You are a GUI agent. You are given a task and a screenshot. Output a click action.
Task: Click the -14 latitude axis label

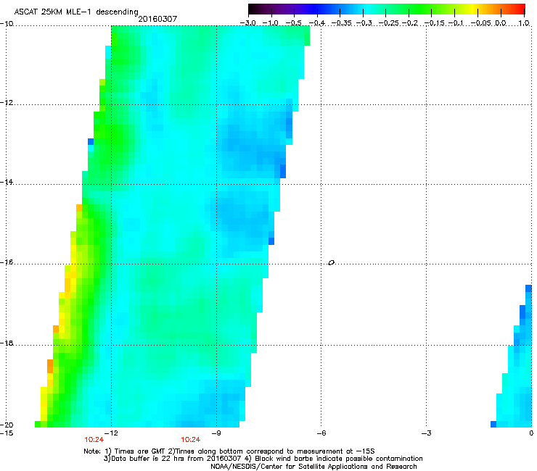(7, 182)
